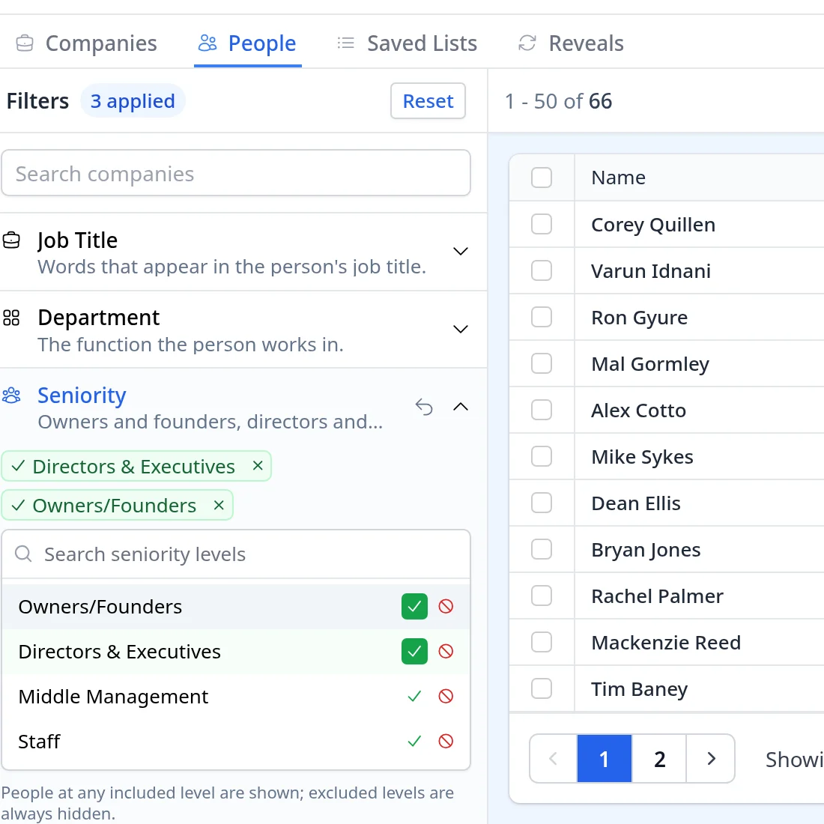The height and width of the screenshot is (824, 824).
Task: Include Staff seniority level
Action: (x=415, y=742)
